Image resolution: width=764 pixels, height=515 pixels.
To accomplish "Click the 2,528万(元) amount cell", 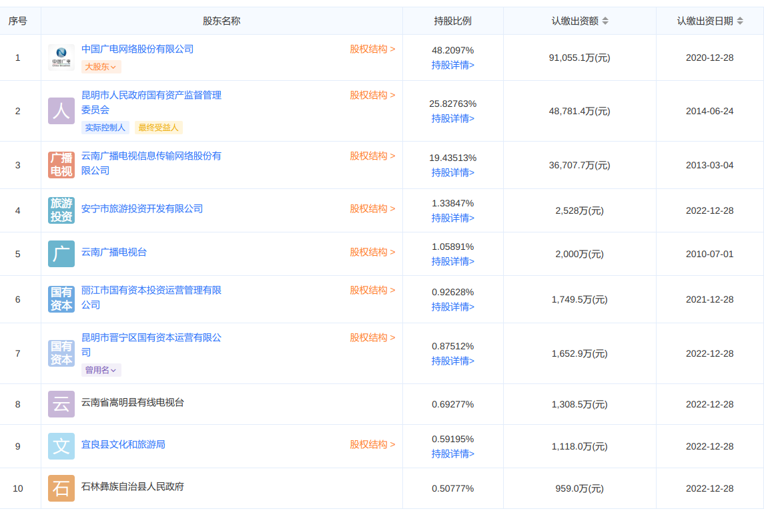I will pos(579,210).
